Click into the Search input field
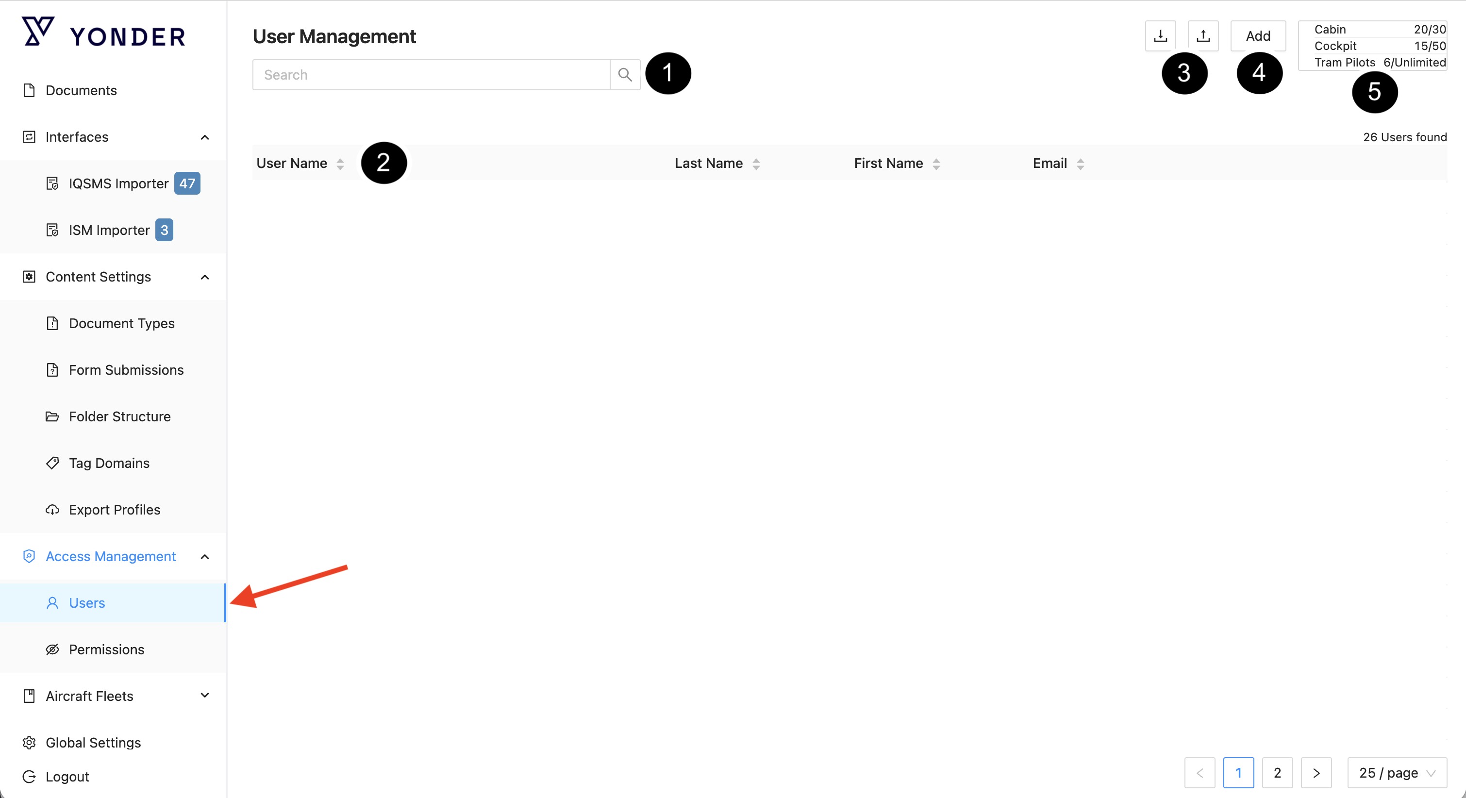The height and width of the screenshot is (798, 1466). (x=431, y=75)
